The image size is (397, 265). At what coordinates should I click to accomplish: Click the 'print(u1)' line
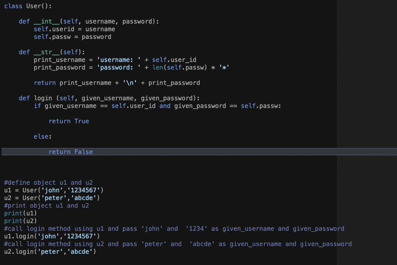21,213
